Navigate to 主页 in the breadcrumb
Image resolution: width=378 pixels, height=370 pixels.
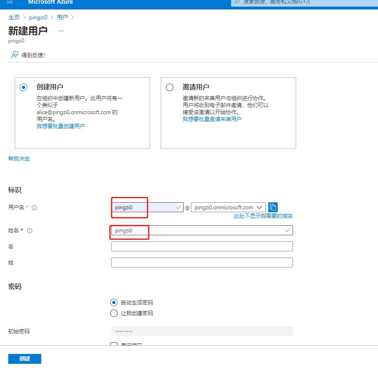click(14, 17)
